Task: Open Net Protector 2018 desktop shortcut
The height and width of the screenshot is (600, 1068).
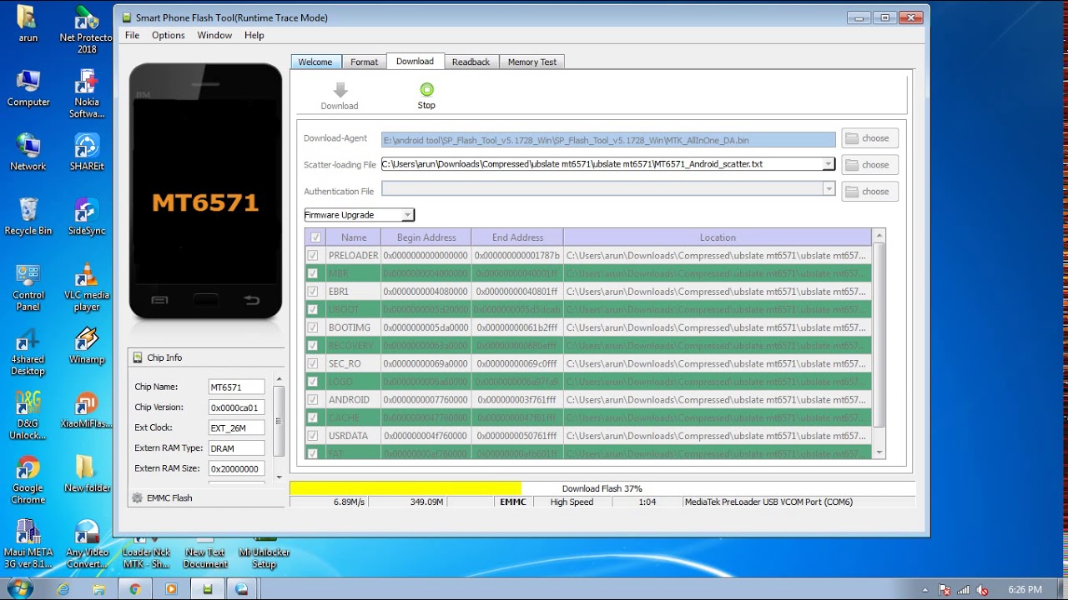Action: 87,29
